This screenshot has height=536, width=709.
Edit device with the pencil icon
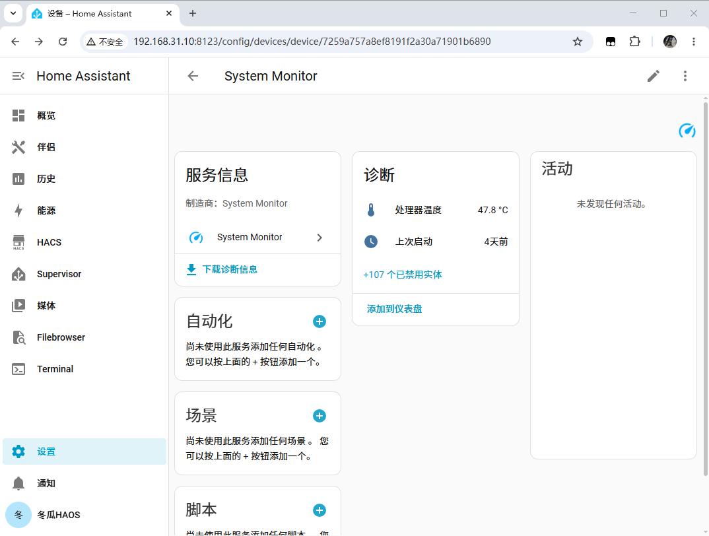click(x=654, y=76)
